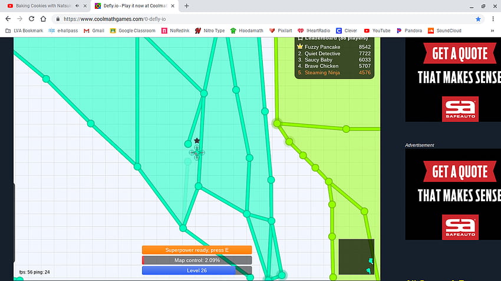Mute the Baking Cookies tab audio icon
Screen dimensions: 501x281
(77, 6)
